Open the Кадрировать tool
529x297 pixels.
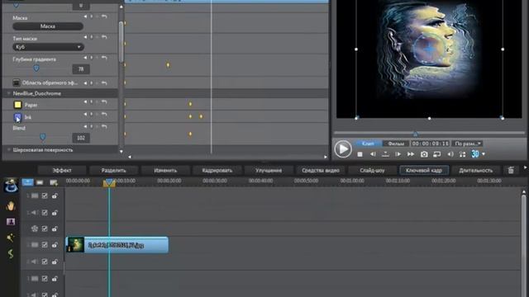point(217,171)
